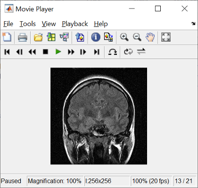Select the Zoom In magnifier tool
198x188 pixels.
click(124, 37)
